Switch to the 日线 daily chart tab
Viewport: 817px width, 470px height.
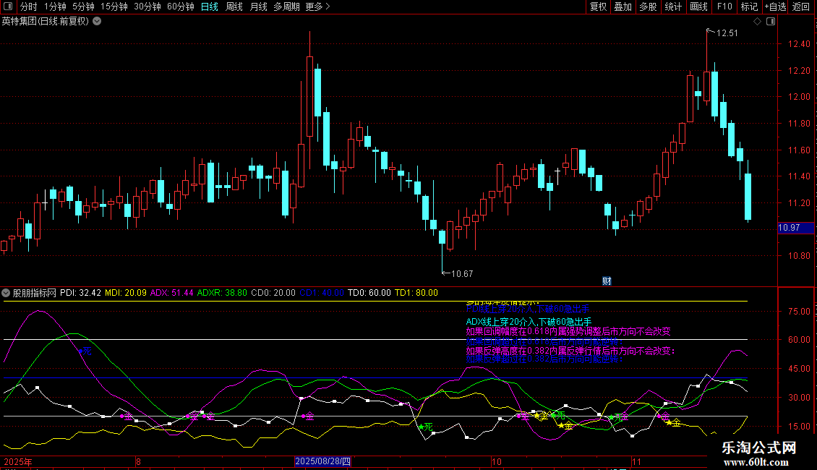tap(210, 7)
